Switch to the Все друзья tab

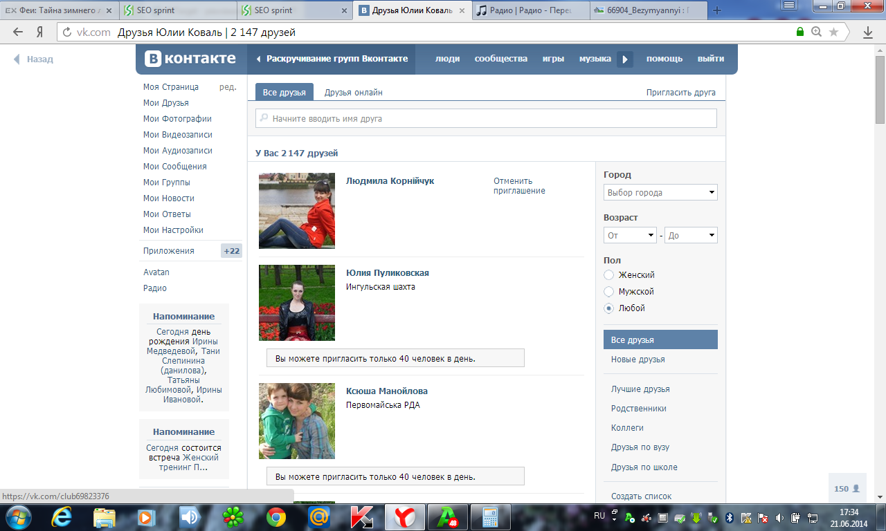(x=284, y=92)
